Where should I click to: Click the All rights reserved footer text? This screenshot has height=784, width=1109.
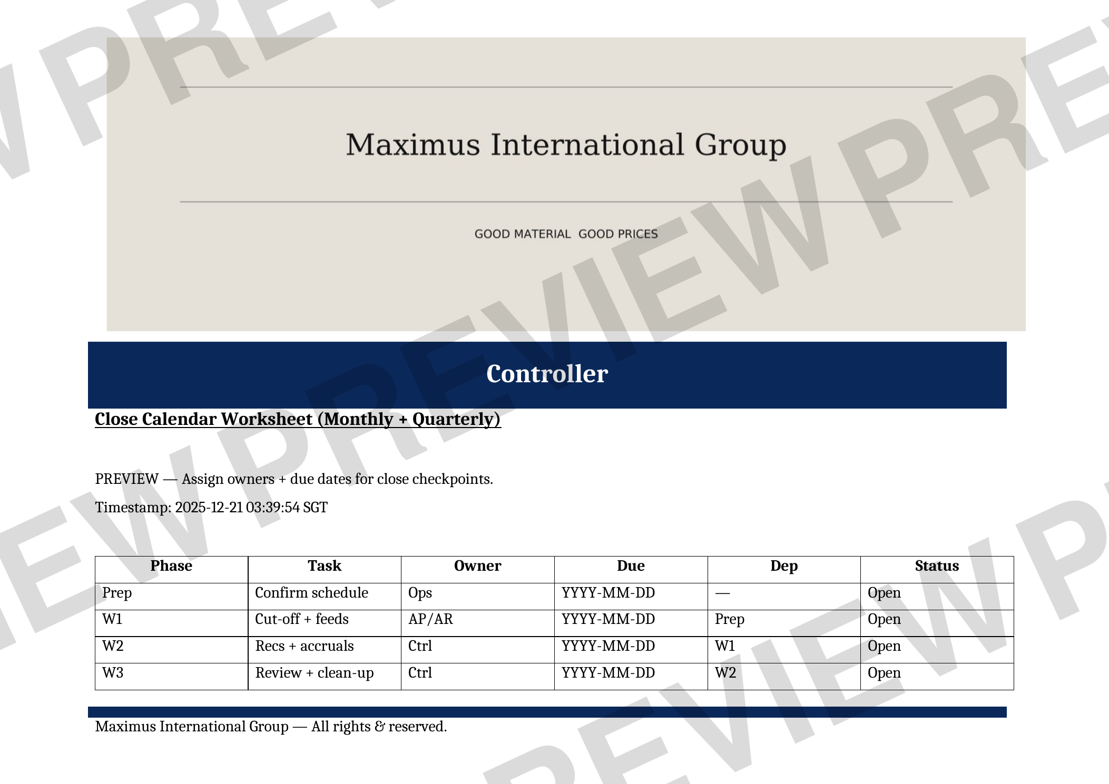tap(271, 727)
